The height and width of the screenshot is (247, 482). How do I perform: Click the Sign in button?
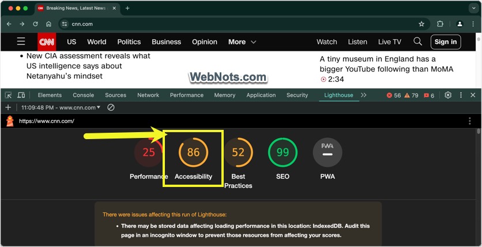[x=446, y=42]
